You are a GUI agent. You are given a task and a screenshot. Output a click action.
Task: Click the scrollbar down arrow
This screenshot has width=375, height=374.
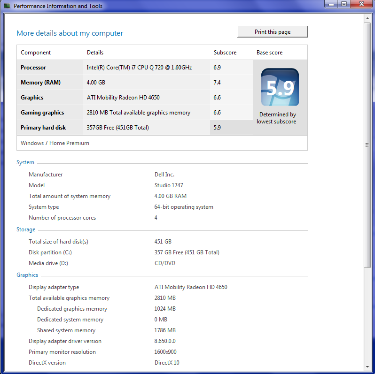(367, 367)
